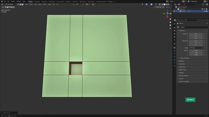The image size is (209, 117).
Task: Open the Modifiers wrench properties tab
Action: click(x=174, y=51)
